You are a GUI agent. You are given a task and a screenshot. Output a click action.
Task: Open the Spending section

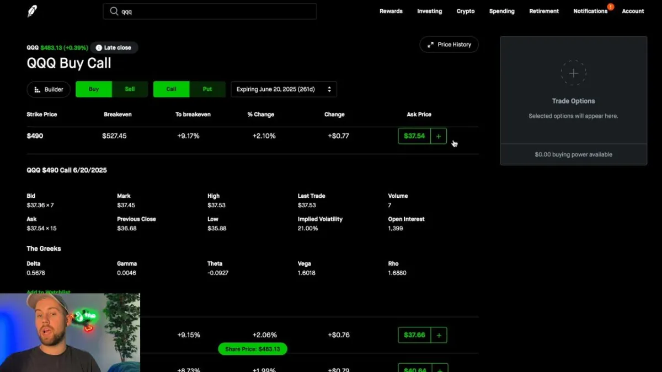pyautogui.click(x=502, y=11)
